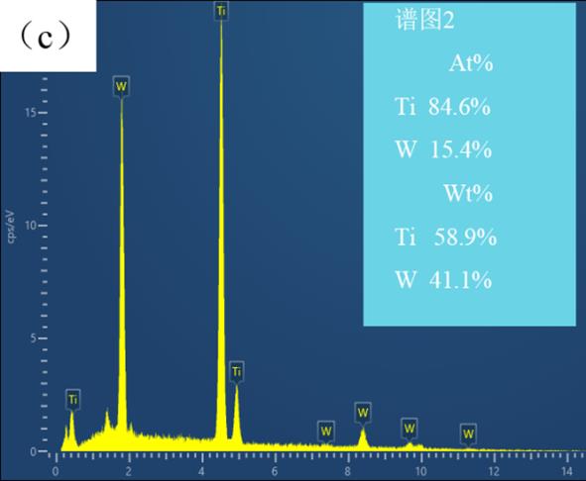Image resolution: width=586 pixels, height=481 pixels.
Task: Select the Ti 84.6% atomic percent value
Action: tap(442, 106)
